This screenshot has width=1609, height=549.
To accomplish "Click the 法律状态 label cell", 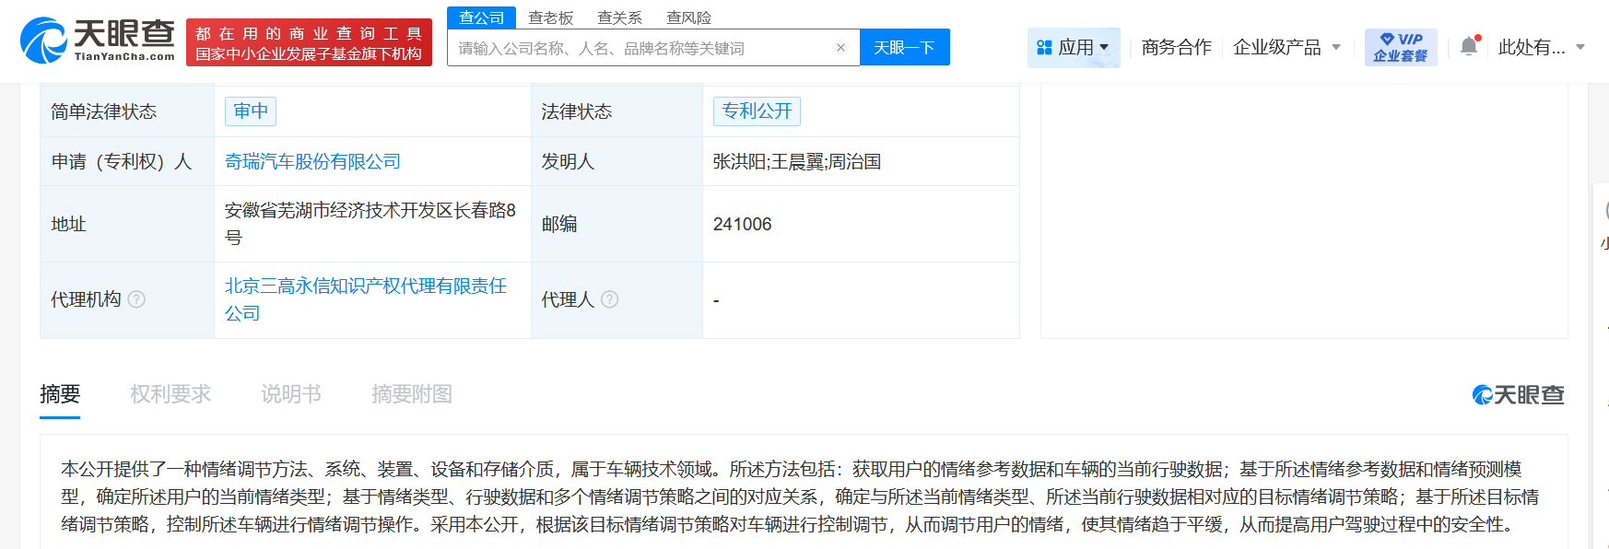I will point(617,111).
